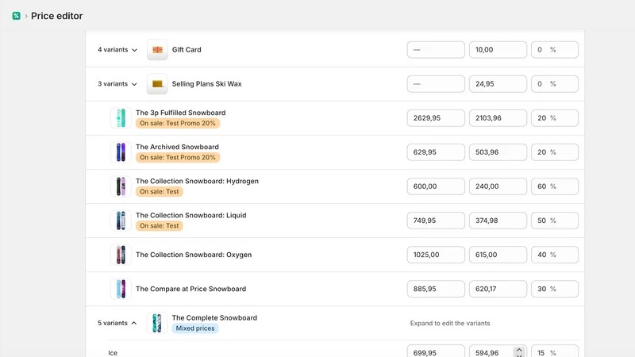Edit the 3p Fulfilled price 2103,96

tap(498, 118)
